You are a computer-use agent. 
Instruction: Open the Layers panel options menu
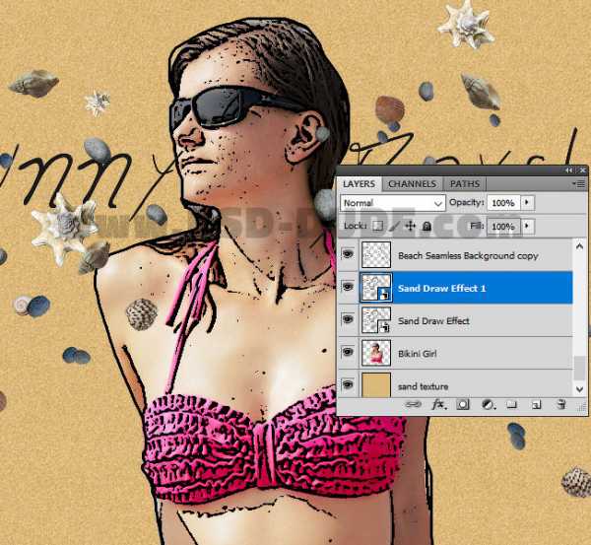point(577,183)
